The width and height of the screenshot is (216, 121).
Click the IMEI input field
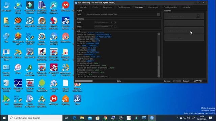pos(103,23)
